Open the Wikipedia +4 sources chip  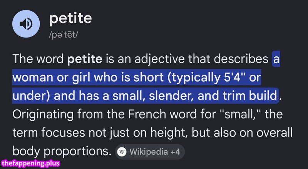(x=150, y=152)
